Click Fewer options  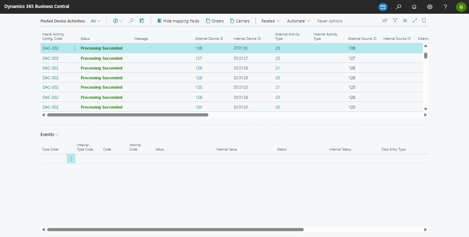click(x=330, y=21)
